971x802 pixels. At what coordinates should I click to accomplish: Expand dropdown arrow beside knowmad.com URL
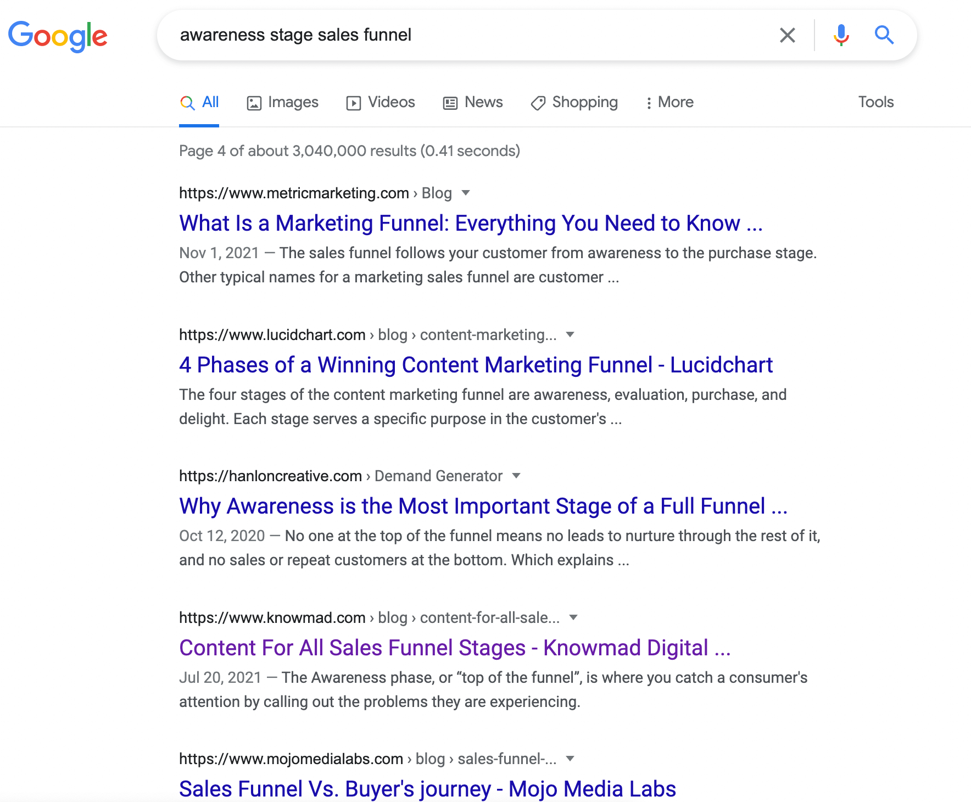pos(573,617)
